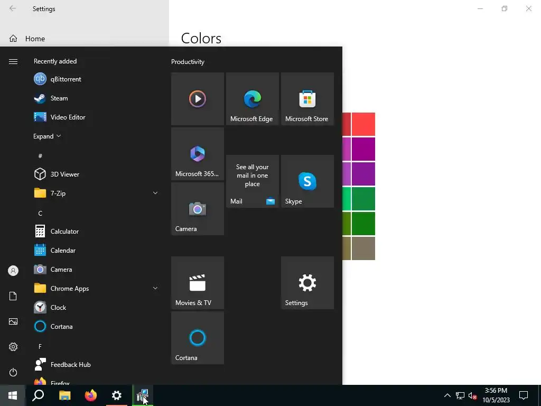Click the F letter header
Viewport: 541px width, 406px height.
click(40, 346)
